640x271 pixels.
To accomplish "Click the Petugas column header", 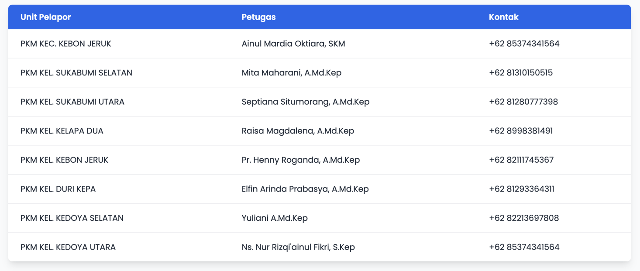I will click(258, 17).
